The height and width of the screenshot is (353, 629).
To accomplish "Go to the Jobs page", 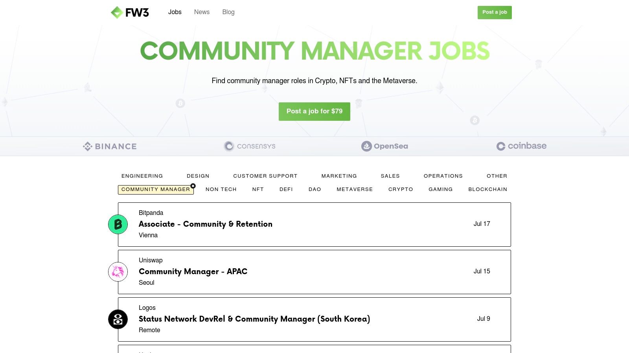I will point(175,12).
